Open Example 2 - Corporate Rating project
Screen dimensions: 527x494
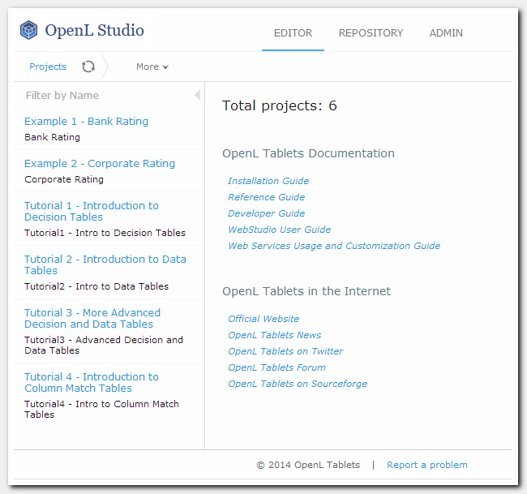pyautogui.click(x=100, y=163)
